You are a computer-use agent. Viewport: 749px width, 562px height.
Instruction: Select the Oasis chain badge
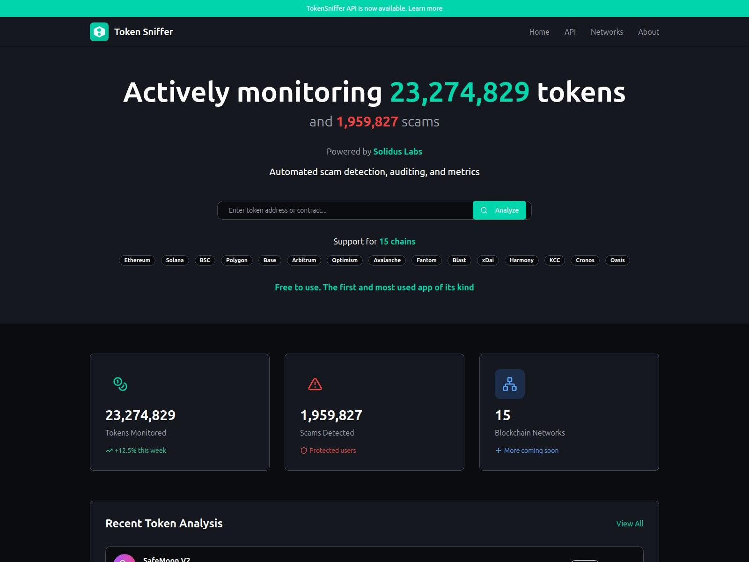point(617,260)
